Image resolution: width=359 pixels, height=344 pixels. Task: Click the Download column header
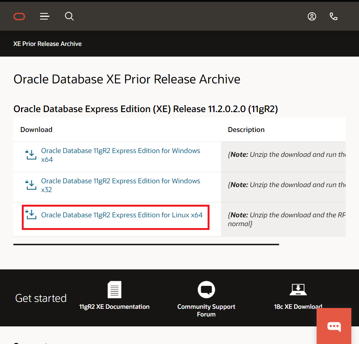(36, 130)
